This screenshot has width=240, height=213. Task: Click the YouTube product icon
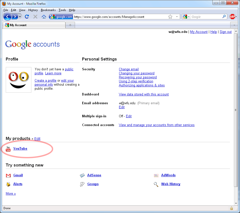point(8,149)
